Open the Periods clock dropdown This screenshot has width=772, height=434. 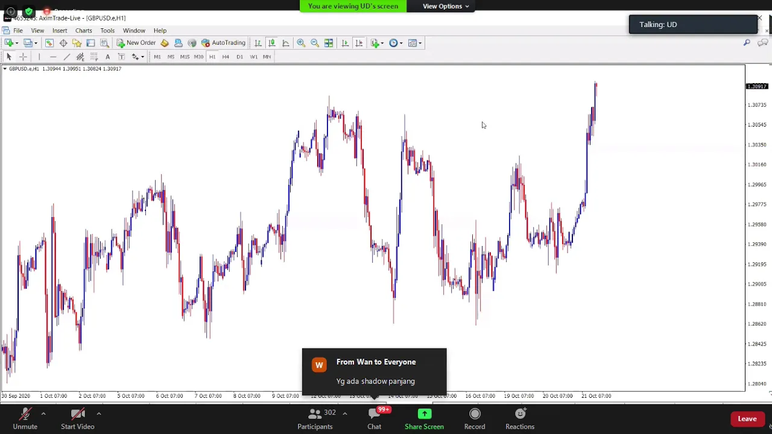(x=396, y=43)
